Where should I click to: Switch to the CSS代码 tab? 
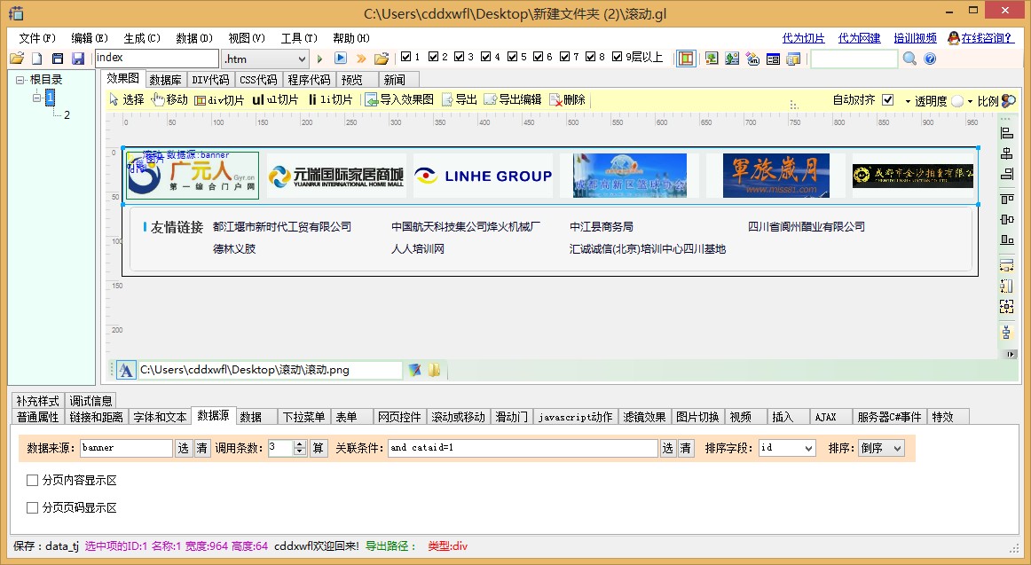coord(258,80)
